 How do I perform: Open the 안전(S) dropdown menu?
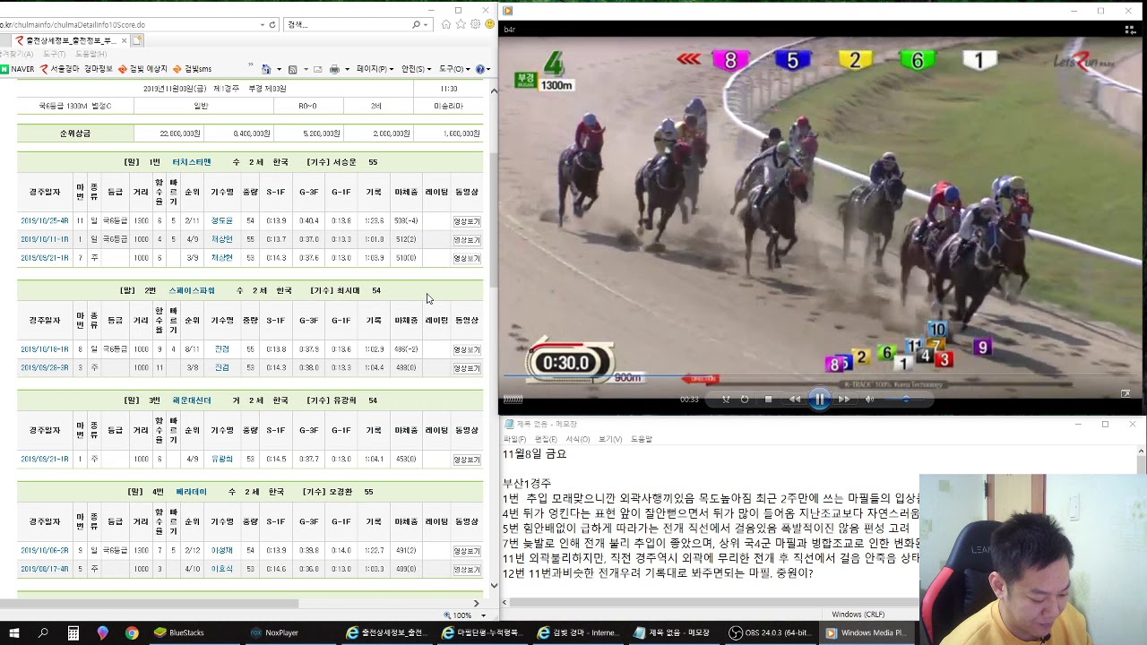(416, 69)
